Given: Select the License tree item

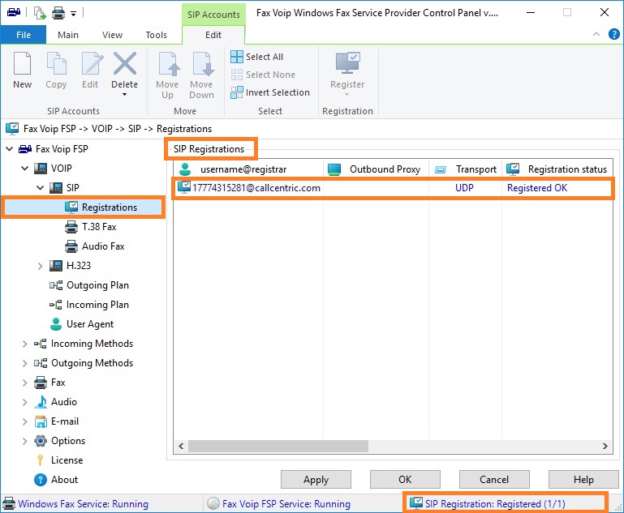Looking at the screenshot, I should 59,460.
